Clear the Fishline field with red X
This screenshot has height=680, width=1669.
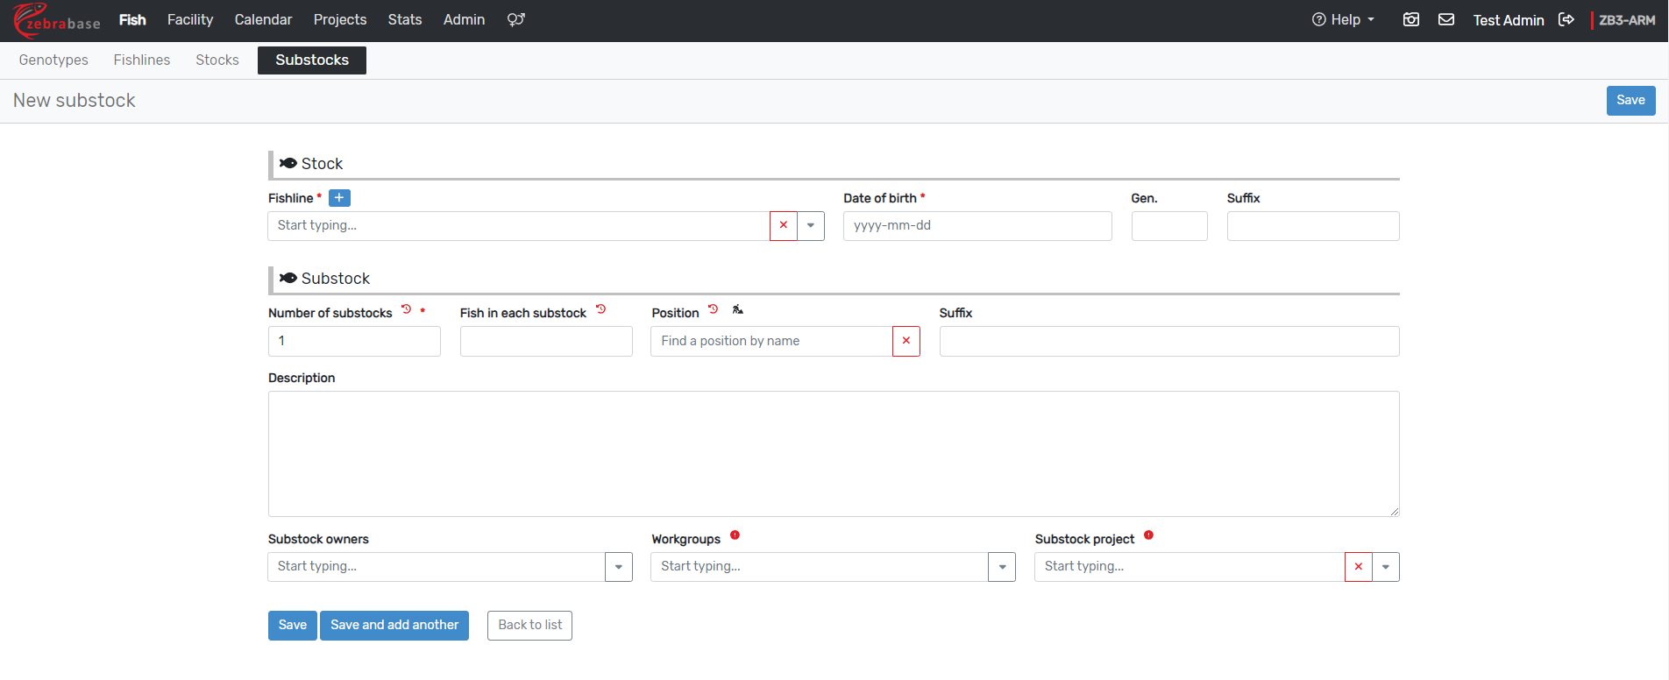coord(784,225)
